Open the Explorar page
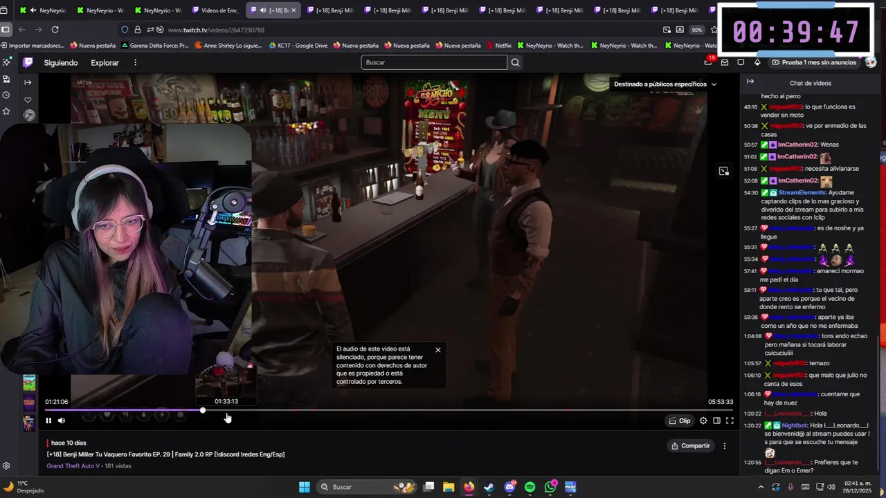 pyautogui.click(x=105, y=62)
